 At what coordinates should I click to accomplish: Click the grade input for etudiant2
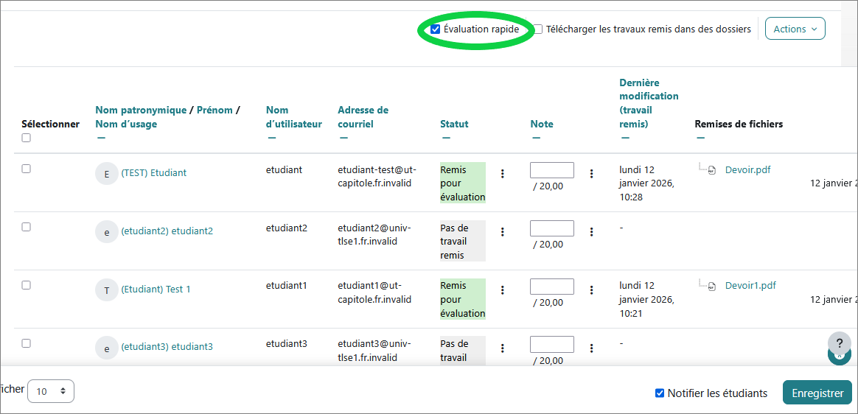[551, 228]
